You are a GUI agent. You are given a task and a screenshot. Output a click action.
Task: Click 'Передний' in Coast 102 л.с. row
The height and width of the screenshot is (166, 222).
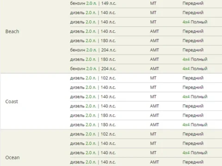coord(193,78)
